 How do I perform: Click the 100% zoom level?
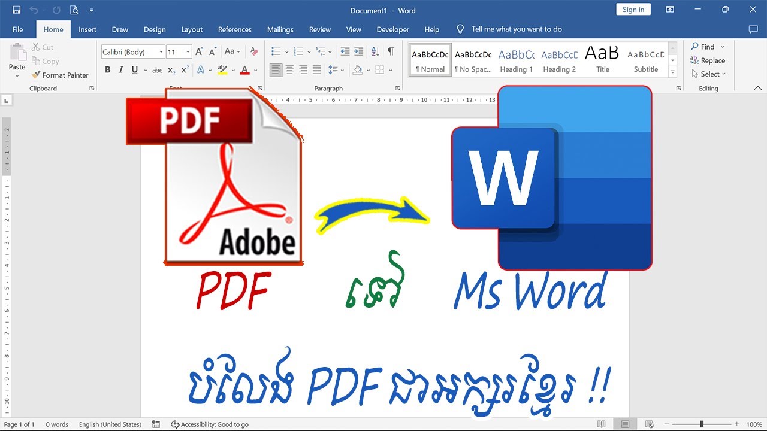[x=754, y=424]
